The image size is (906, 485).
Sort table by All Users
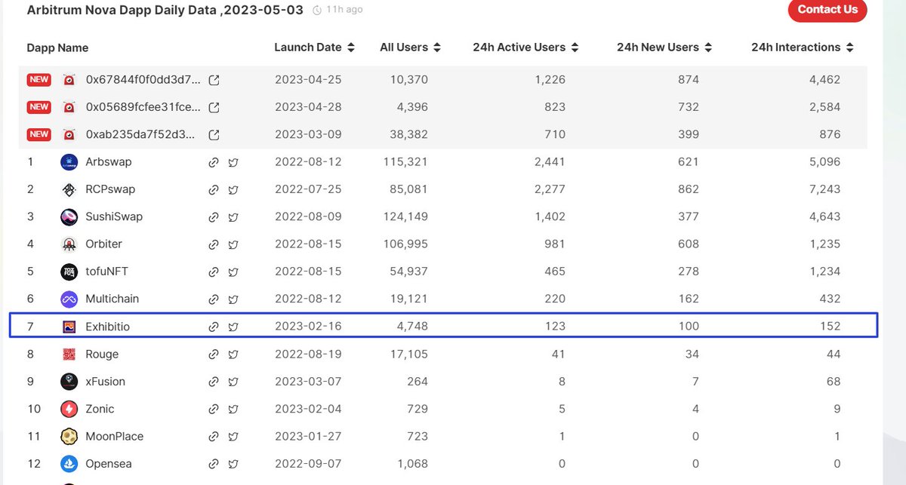tap(438, 48)
